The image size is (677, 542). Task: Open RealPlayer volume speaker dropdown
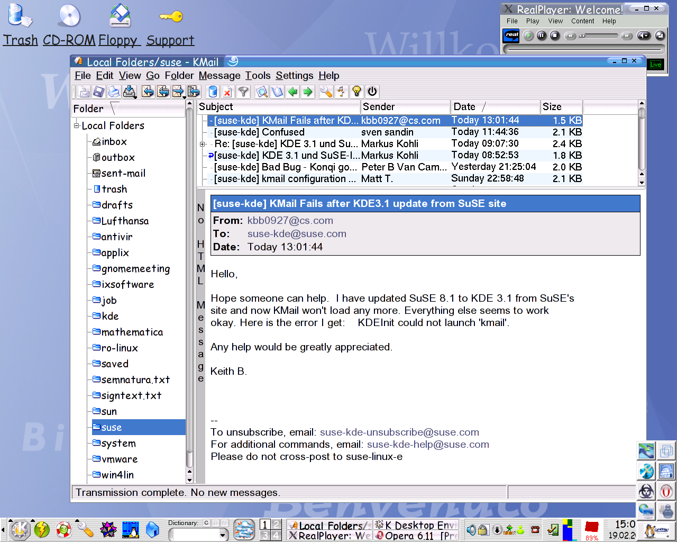coord(644,35)
